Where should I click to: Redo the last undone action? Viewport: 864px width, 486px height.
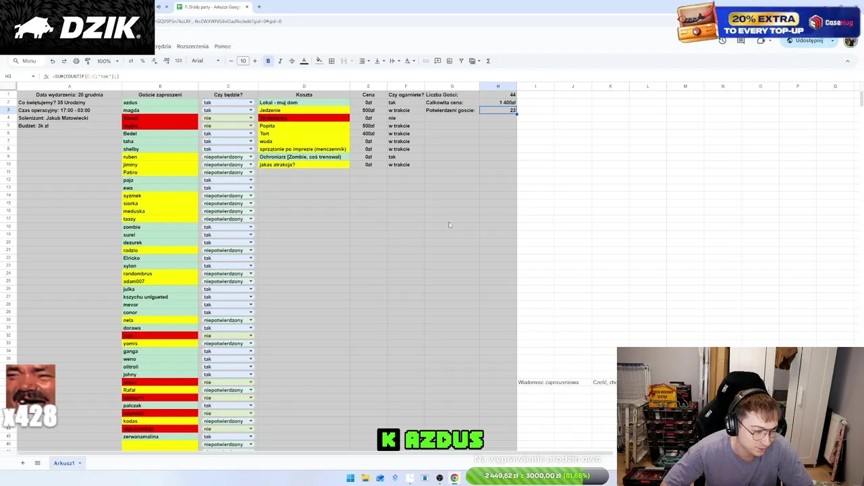pyautogui.click(x=64, y=61)
